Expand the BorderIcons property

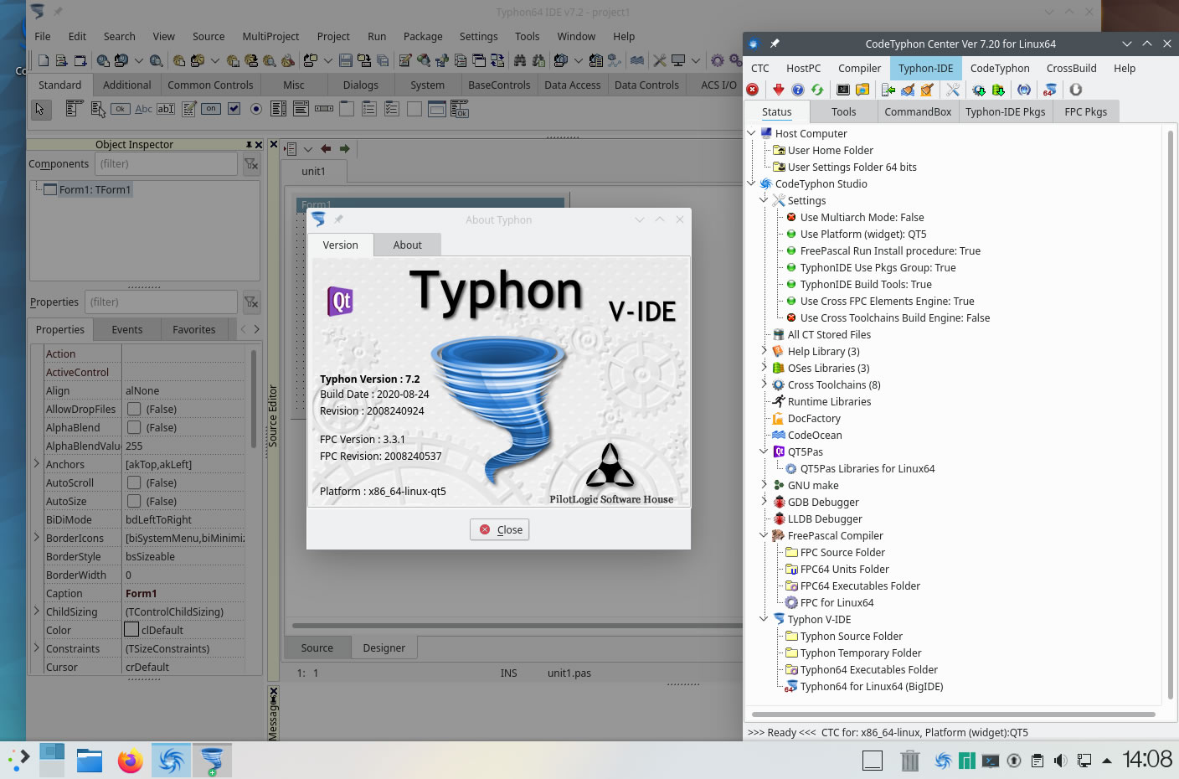point(36,537)
